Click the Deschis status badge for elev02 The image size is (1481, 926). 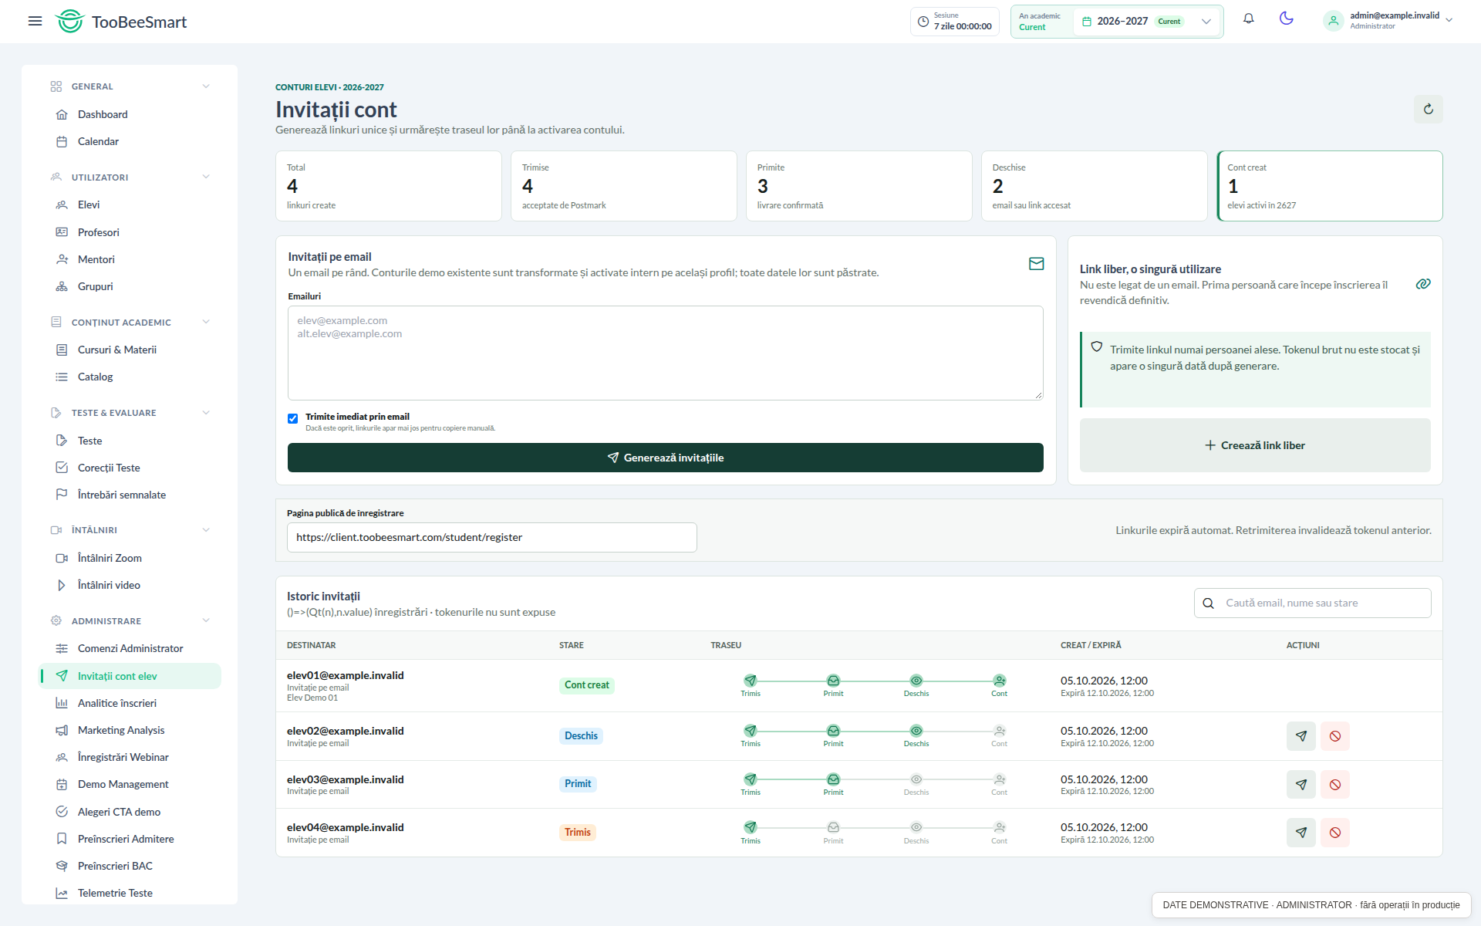(x=581, y=736)
